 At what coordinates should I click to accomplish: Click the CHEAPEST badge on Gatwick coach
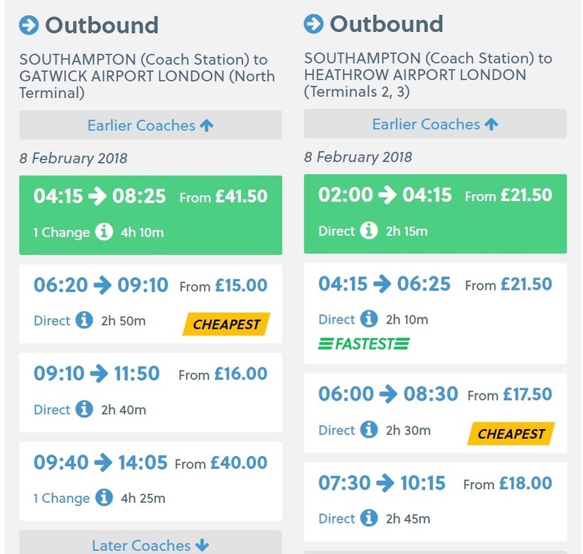click(226, 325)
